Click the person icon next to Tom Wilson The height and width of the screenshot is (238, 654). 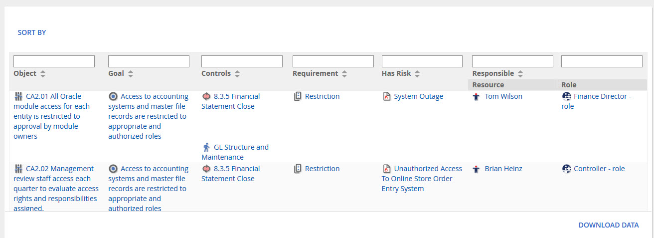(x=477, y=97)
